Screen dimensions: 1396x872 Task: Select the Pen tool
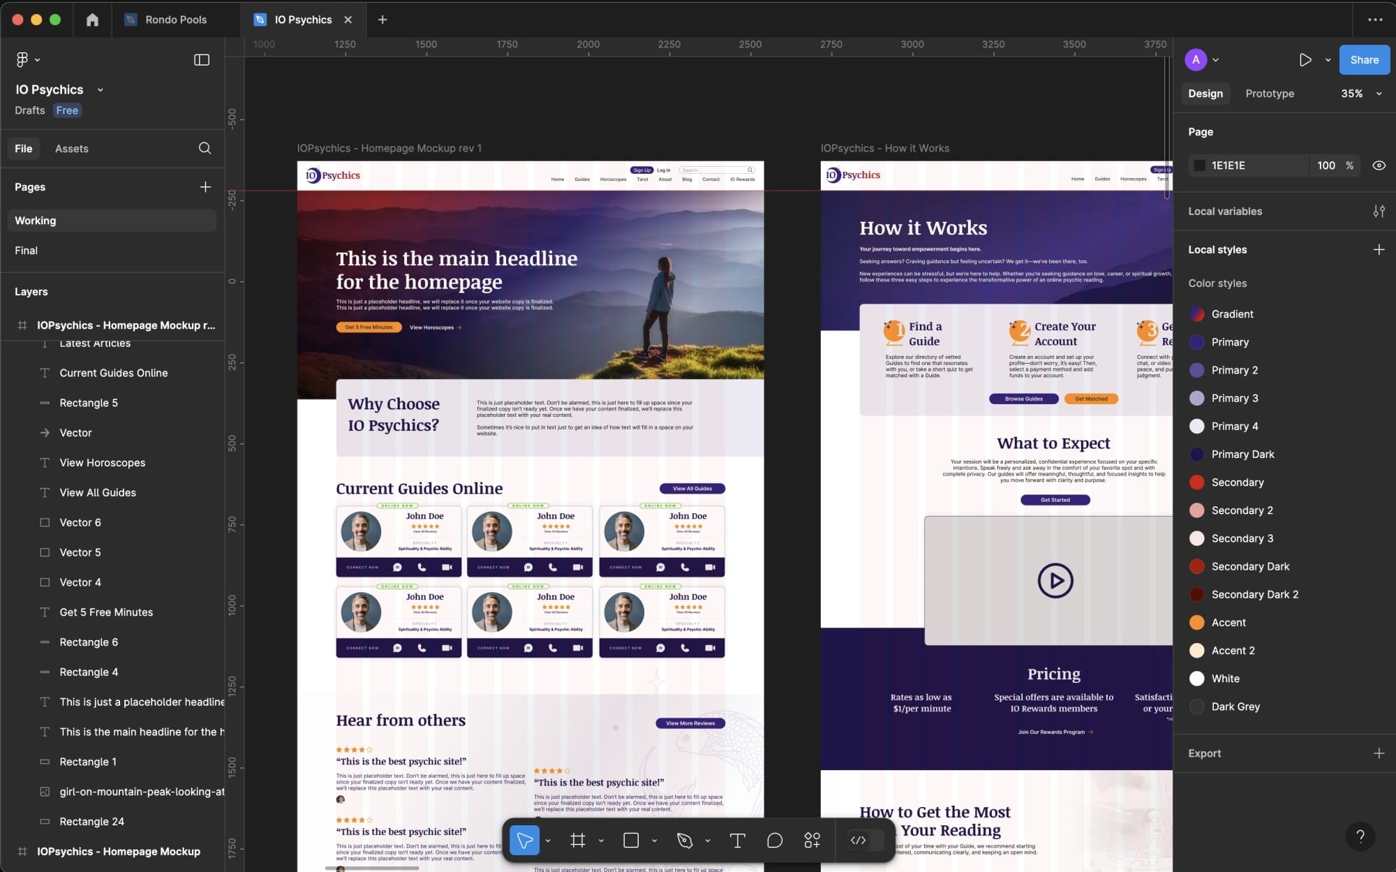point(685,841)
